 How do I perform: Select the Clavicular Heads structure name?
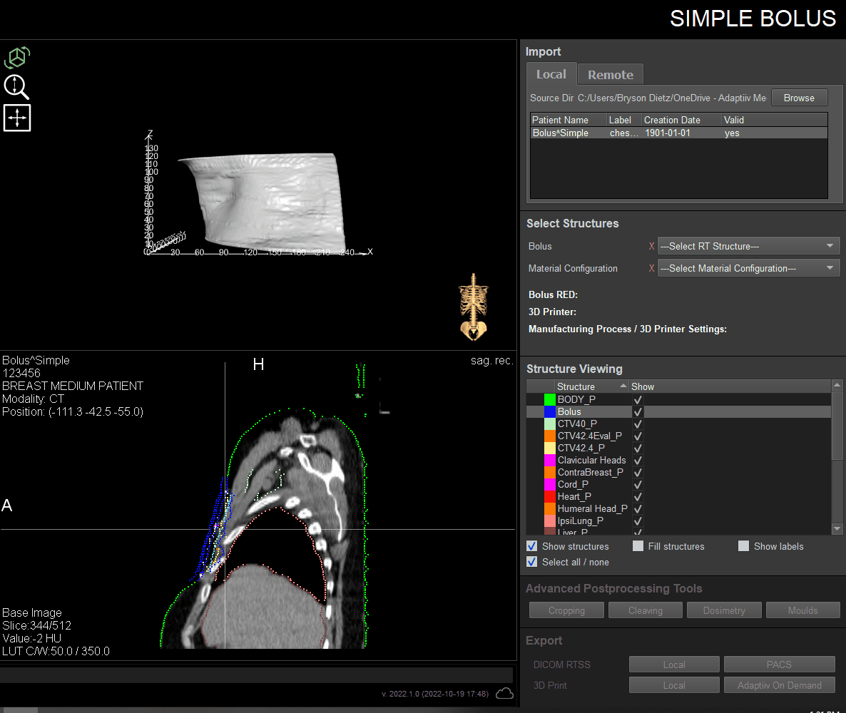[x=591, y=460]
